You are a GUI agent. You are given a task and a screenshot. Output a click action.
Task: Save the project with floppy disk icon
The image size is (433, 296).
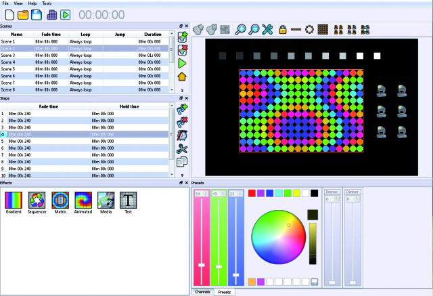(37, 15)
